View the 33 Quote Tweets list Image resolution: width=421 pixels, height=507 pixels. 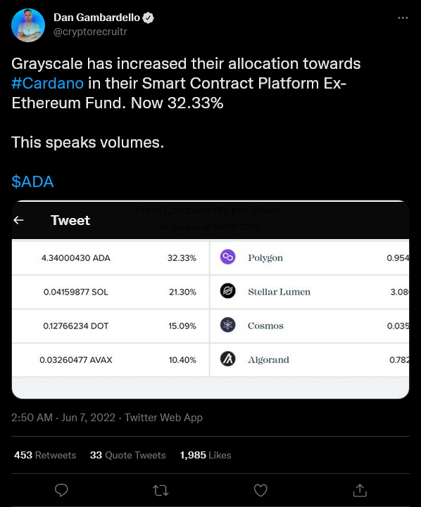128,455
